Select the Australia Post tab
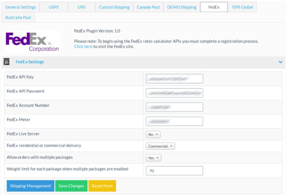 coord(18,17)
